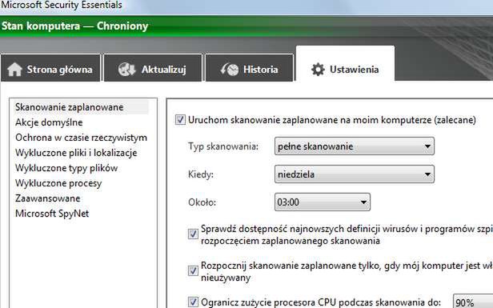Open Ochrona w czasie rzeczywistym settings
This screenshot has height=308, width=493.
click(x=81, y=138)
